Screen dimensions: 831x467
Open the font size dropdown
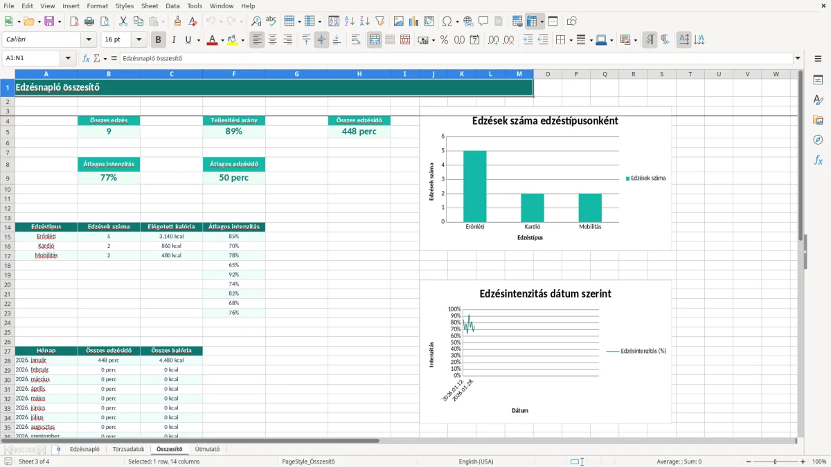[139, 40]
